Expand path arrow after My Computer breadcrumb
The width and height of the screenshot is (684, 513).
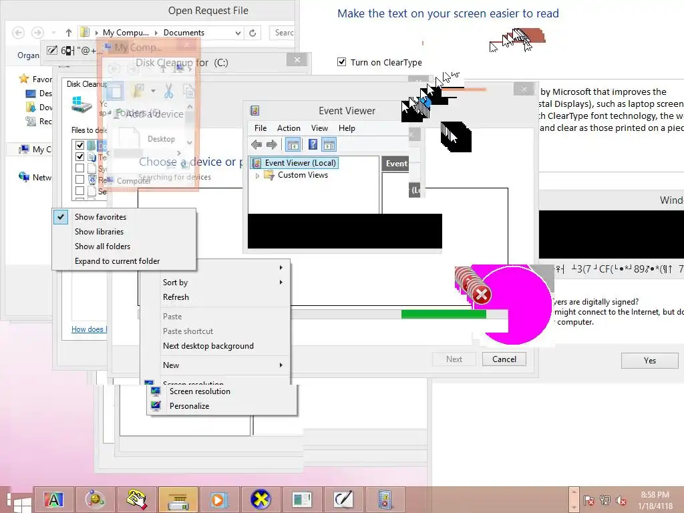tap(156, 33)
